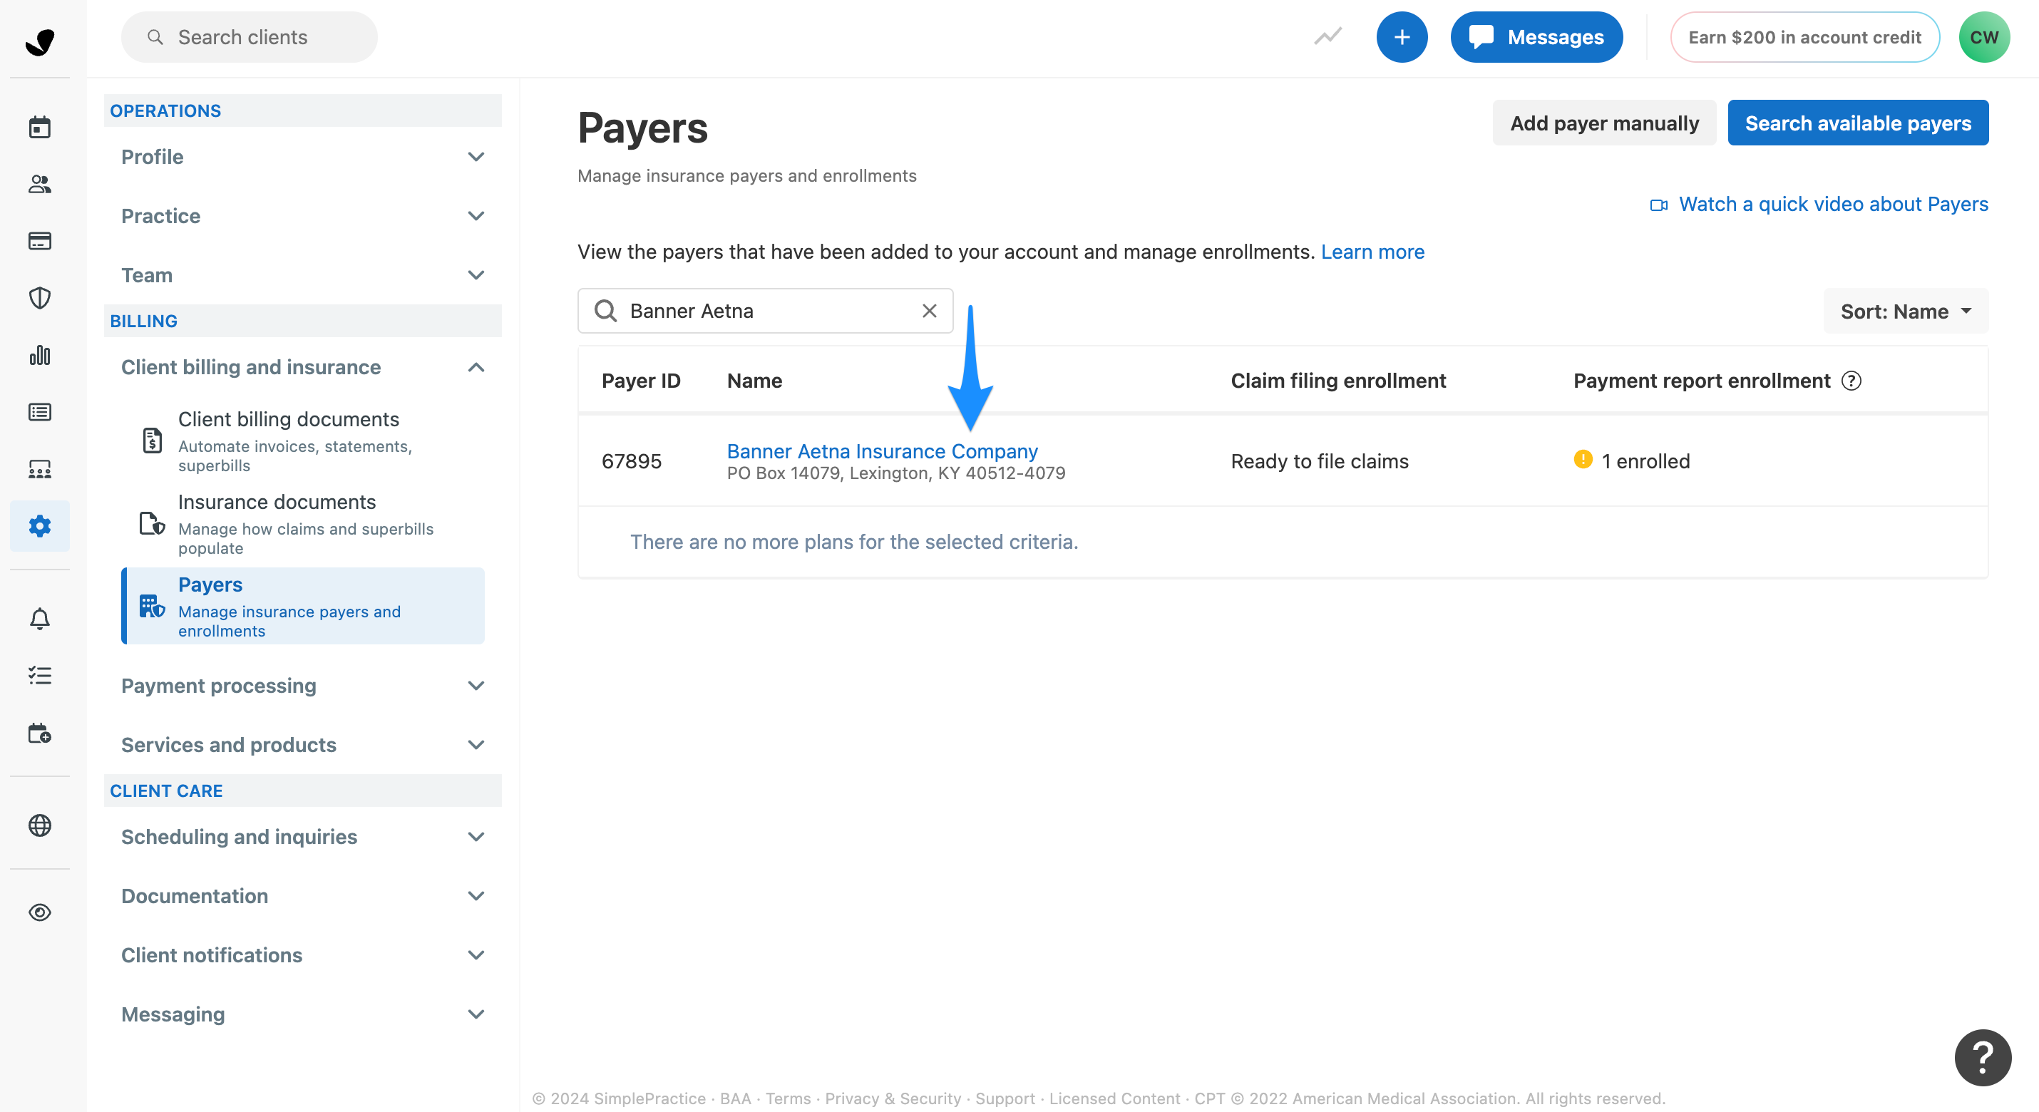Select the Payers menu item
The height and width of the screenshot is (1112, 2039).
click(303, 605)
